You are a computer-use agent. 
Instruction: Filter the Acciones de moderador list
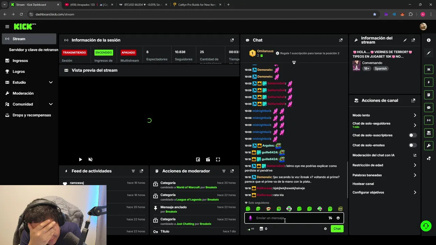pos(224,171)
